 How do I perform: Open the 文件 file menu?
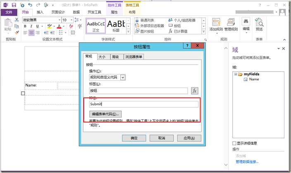pyautogui.click(x=9, y=12)
